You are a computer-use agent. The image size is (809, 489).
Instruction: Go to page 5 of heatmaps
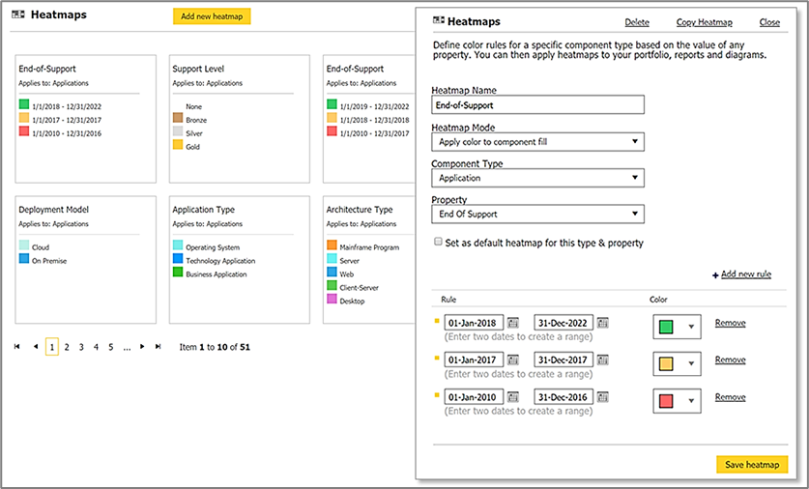pyautogui.click(x=110, y=346)
